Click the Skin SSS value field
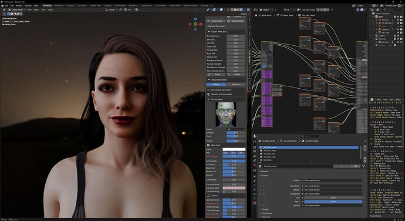Image resolution: width=405 pixels, height=221 pixels. [235, 39]
